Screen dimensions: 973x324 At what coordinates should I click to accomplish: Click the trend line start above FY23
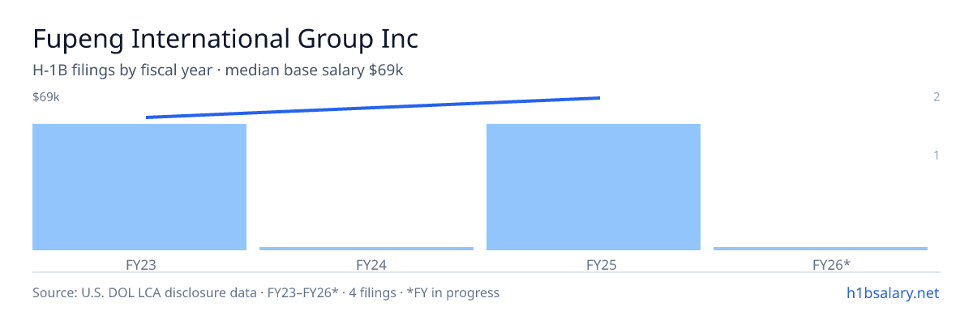pyautogui.click(x=147, y=117)
